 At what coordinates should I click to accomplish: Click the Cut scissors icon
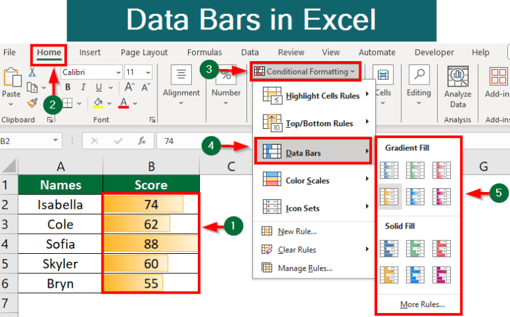pyautogui.click(x=32, y=72)
